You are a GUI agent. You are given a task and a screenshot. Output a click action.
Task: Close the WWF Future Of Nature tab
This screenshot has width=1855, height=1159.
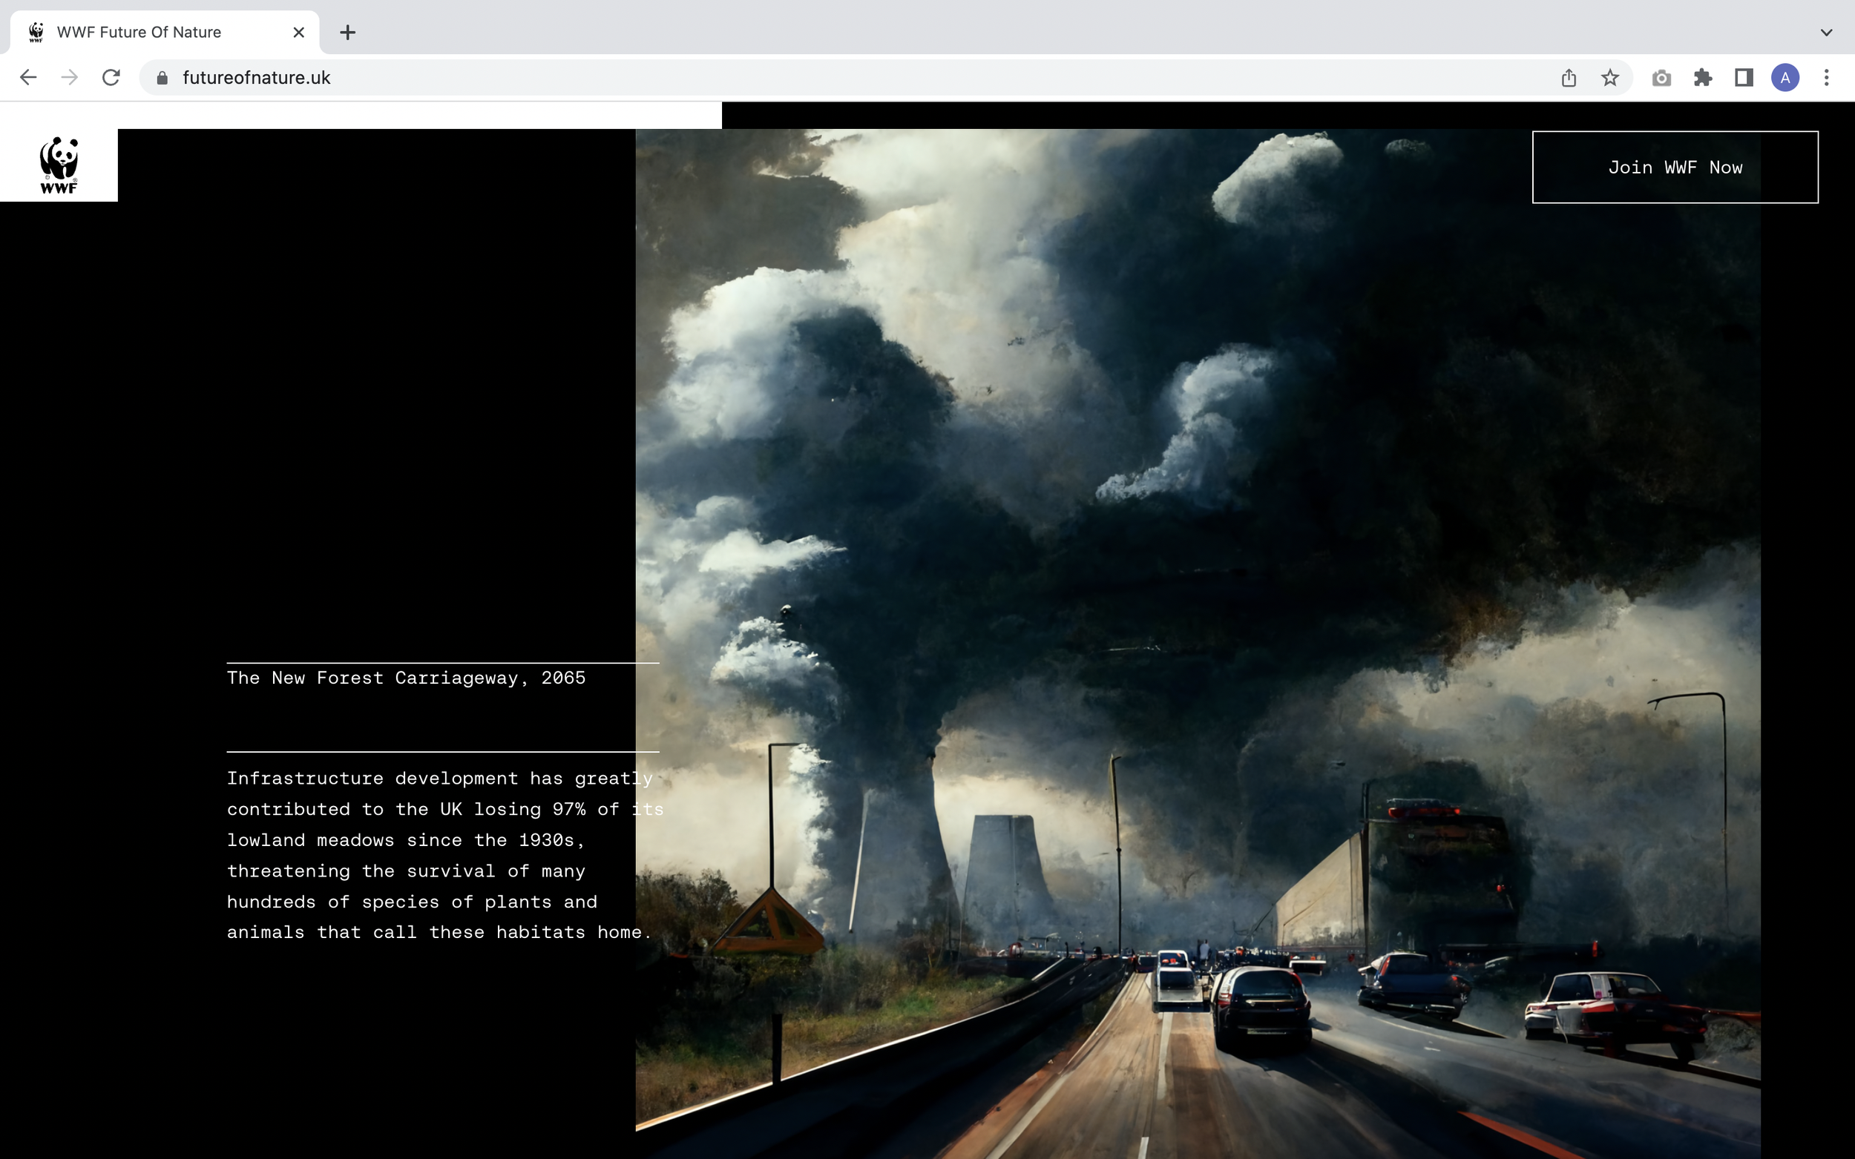(299, 32)
